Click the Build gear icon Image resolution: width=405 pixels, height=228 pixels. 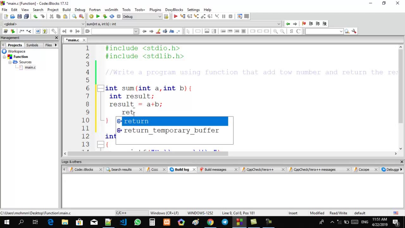click(91, 16)
